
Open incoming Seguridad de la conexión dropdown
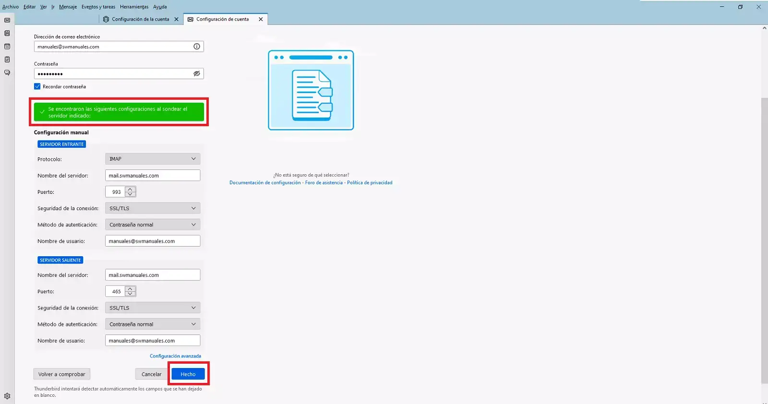click(153, 208)
